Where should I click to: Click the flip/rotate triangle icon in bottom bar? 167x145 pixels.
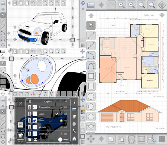point(152,139)
